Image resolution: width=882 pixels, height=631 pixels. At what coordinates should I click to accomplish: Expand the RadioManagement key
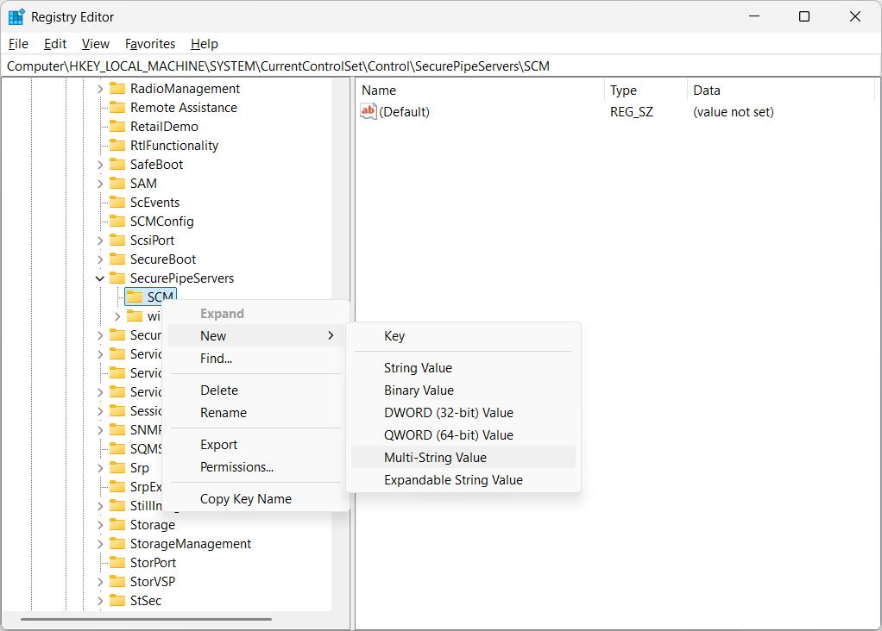(x=99, y=89)
